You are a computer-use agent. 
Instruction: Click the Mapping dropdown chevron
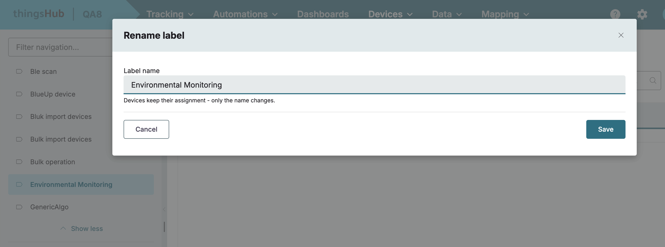526,15
